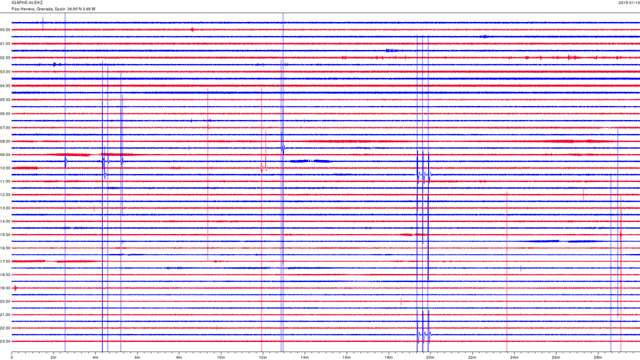
Task: Click the 22m axis label
Action: pyautogui.click(x=472, y=357)
